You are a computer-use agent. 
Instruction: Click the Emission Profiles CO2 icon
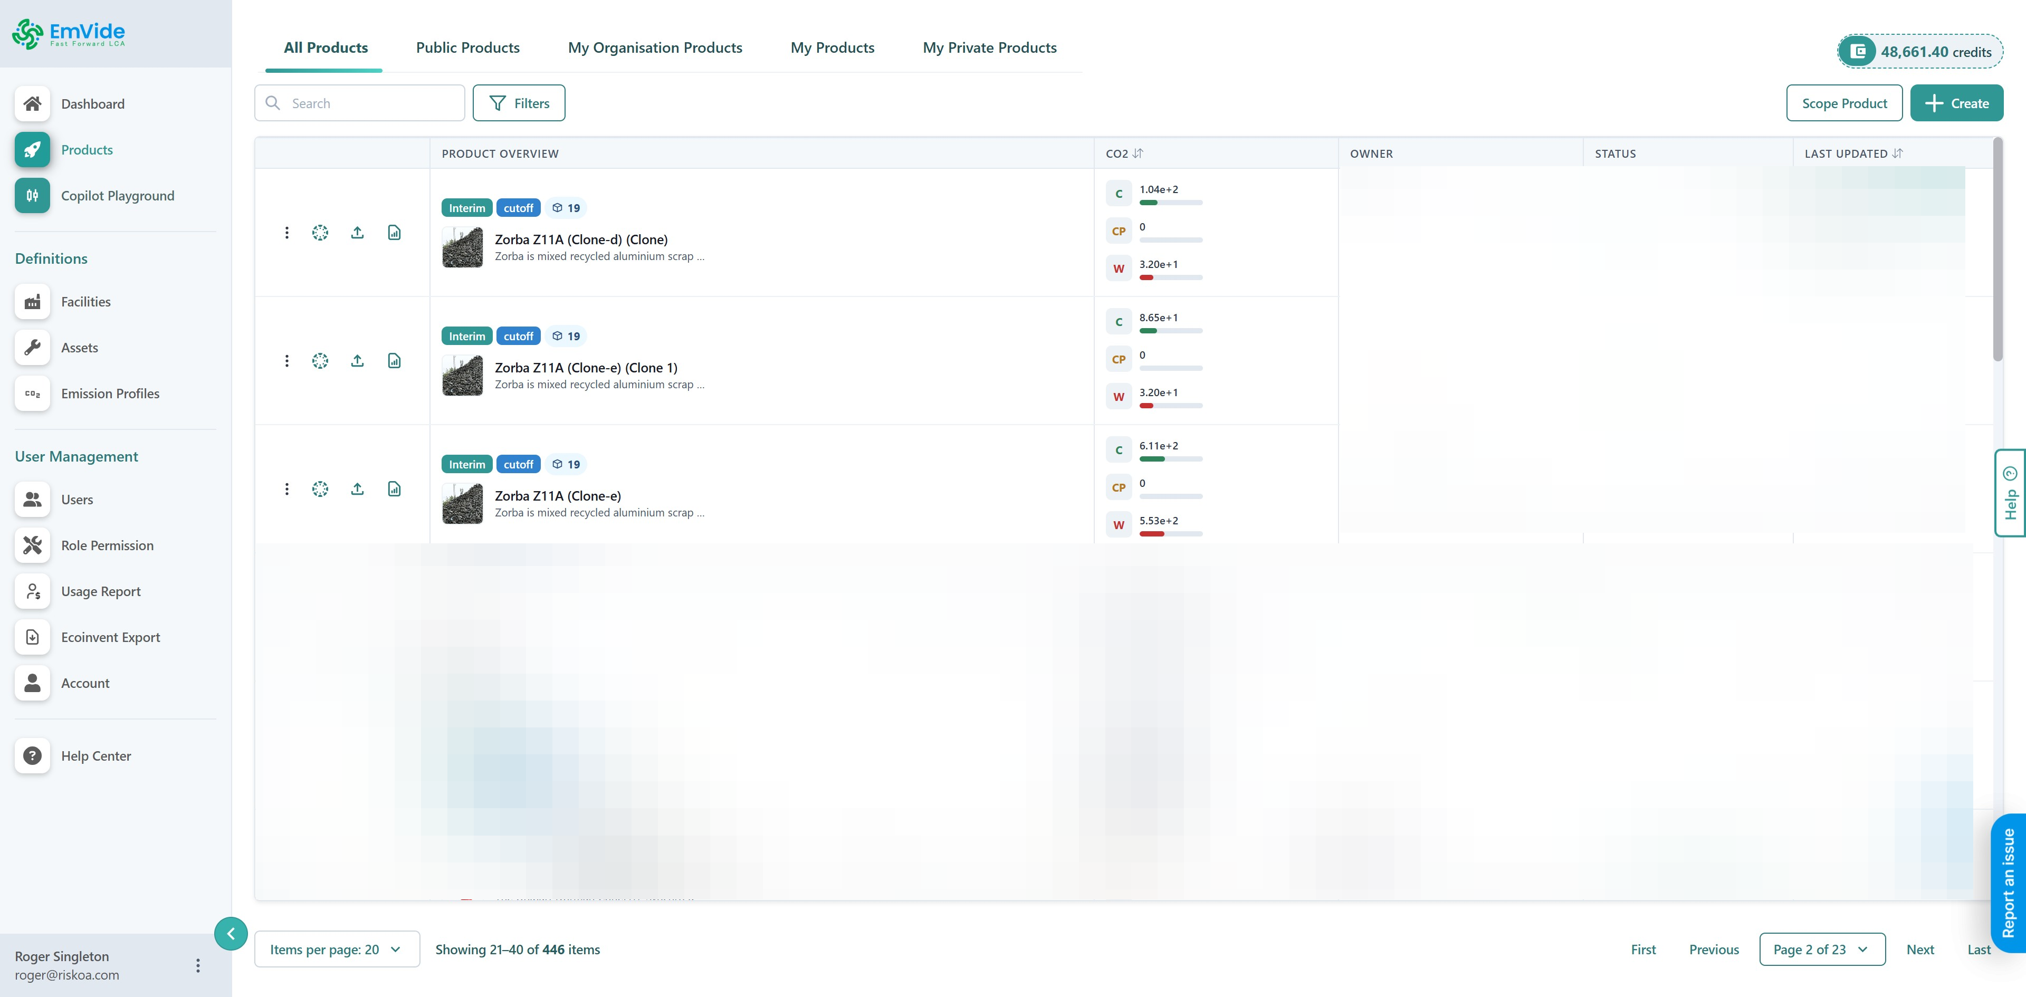(x=32, y=393)
